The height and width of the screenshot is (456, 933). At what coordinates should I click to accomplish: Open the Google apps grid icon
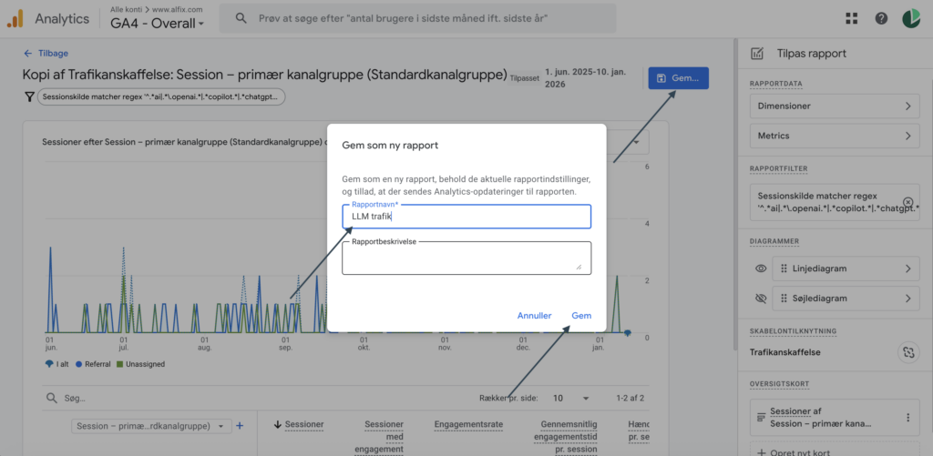(x=851, y=18)
